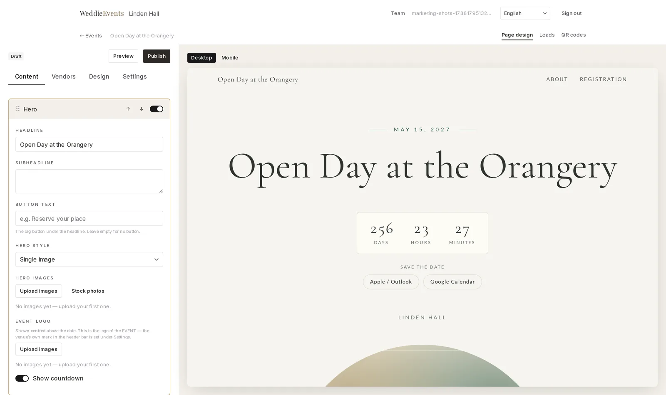
Task: Add to Google Calendar
Action: point(452,282)
